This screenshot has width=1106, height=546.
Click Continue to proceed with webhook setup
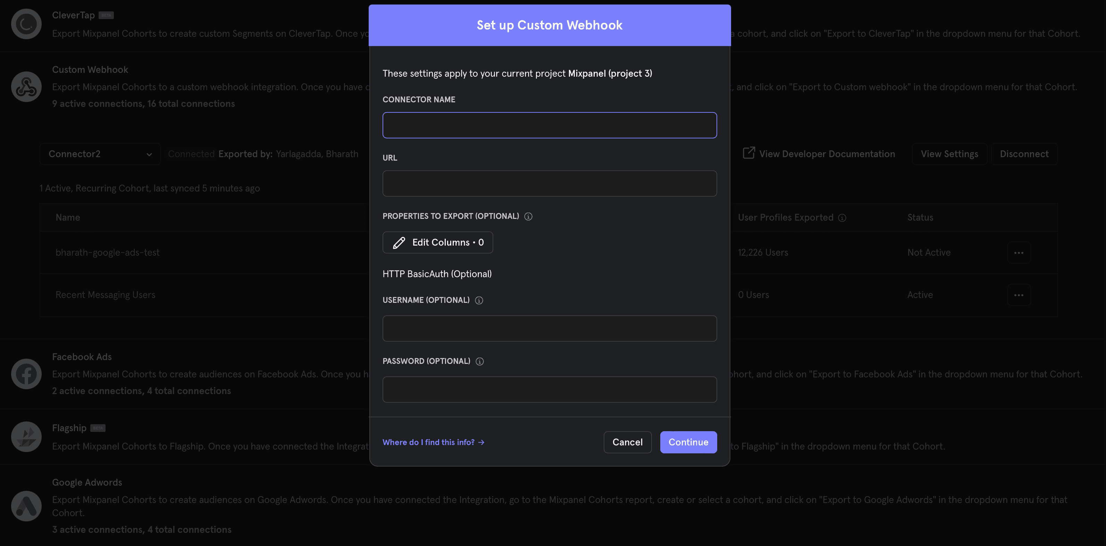point(688,442)
